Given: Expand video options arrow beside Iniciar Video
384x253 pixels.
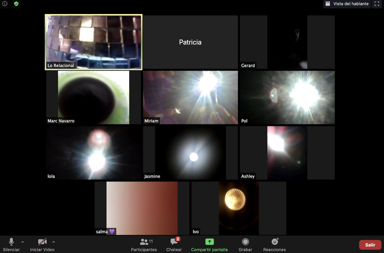Looking at the screenshot, I should pyautogui.click(x=54, y=242).
